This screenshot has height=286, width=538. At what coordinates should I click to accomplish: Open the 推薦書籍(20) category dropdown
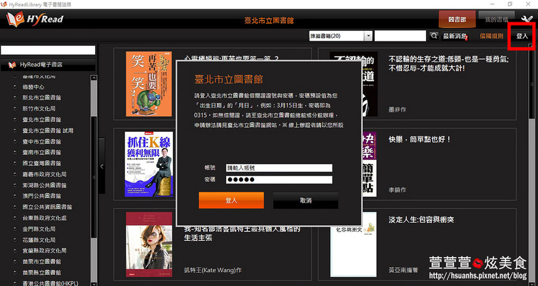tap(340, 36)
